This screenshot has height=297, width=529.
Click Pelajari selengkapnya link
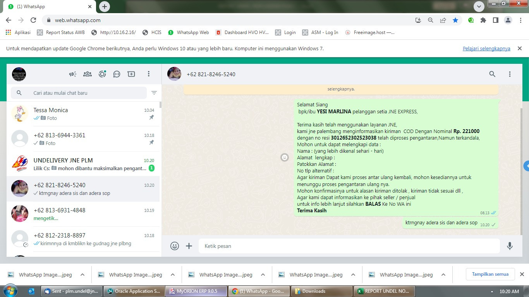click(x=486, y=49)
